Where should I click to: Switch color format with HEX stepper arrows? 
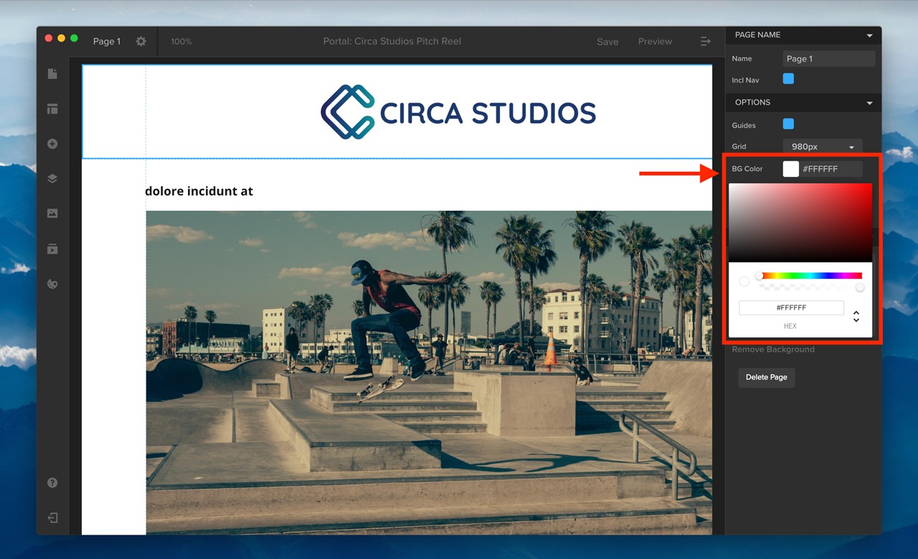(856, 316)
